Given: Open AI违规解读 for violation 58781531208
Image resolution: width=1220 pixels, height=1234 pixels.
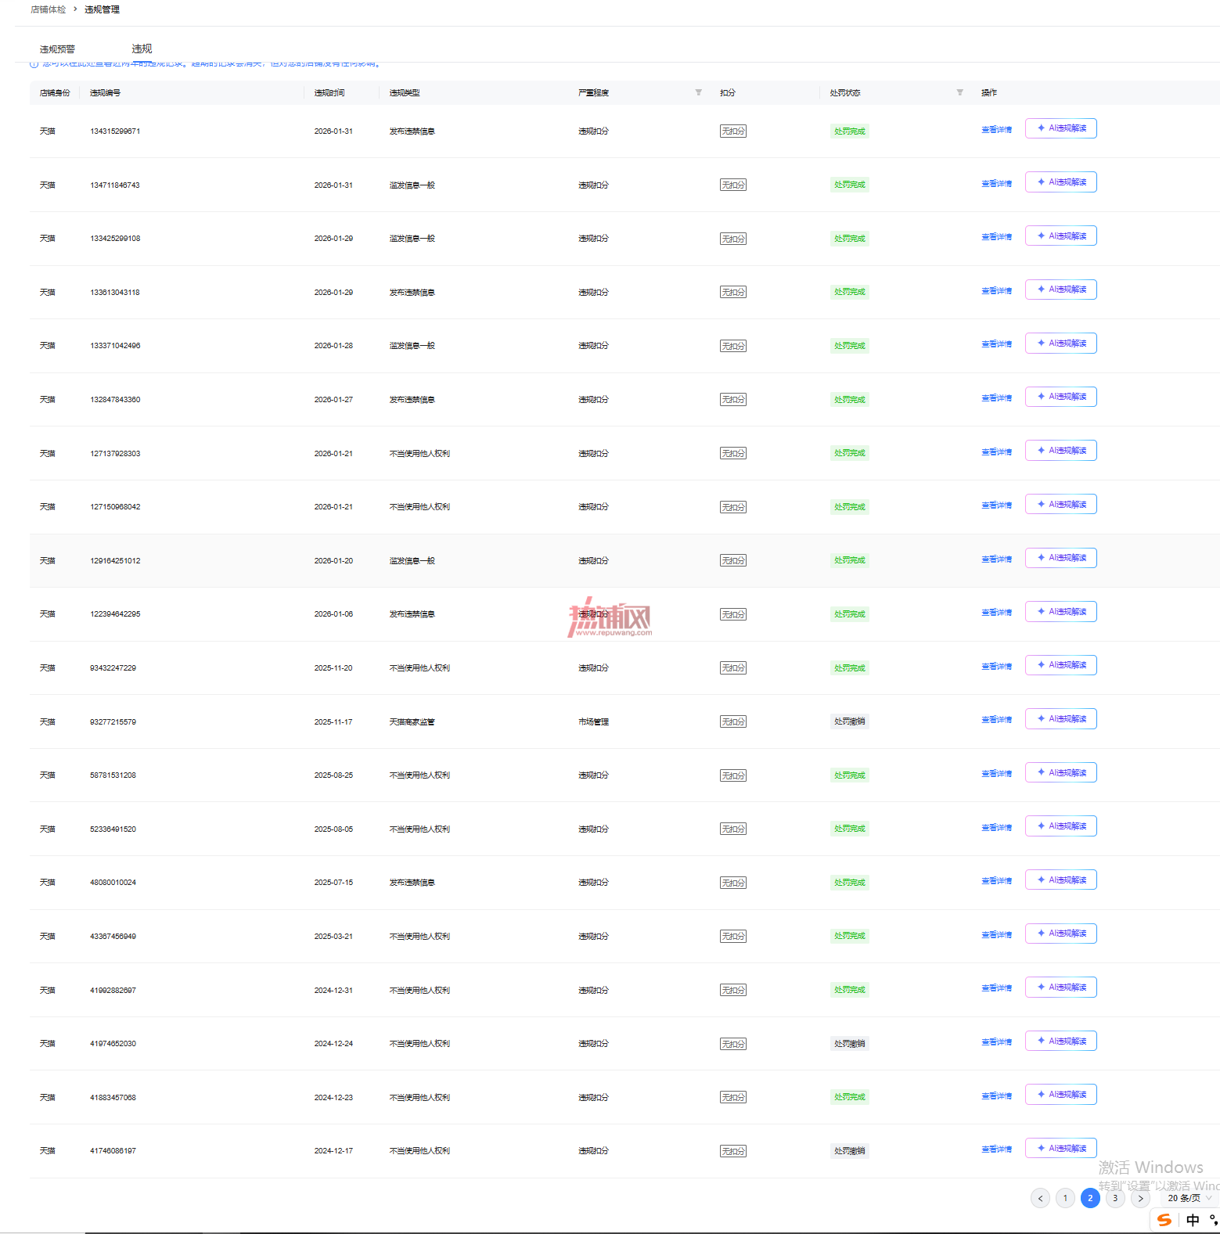Looking at the screenshot, I should click(1061, 772).
